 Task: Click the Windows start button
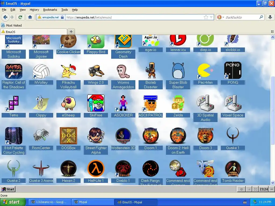click(13, 202)
